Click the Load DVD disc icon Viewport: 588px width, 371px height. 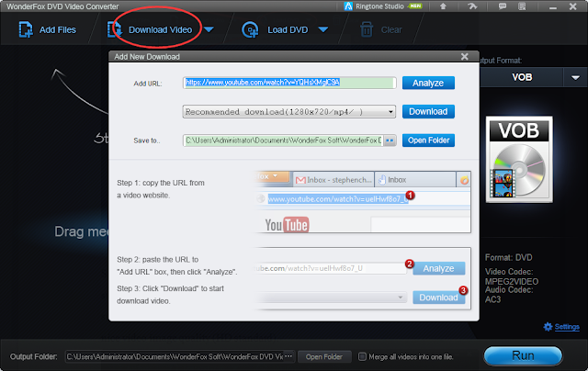coord(250,29)
